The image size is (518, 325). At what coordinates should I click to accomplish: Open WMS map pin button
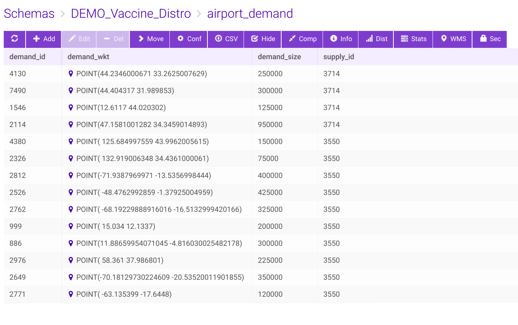(453, 39)
